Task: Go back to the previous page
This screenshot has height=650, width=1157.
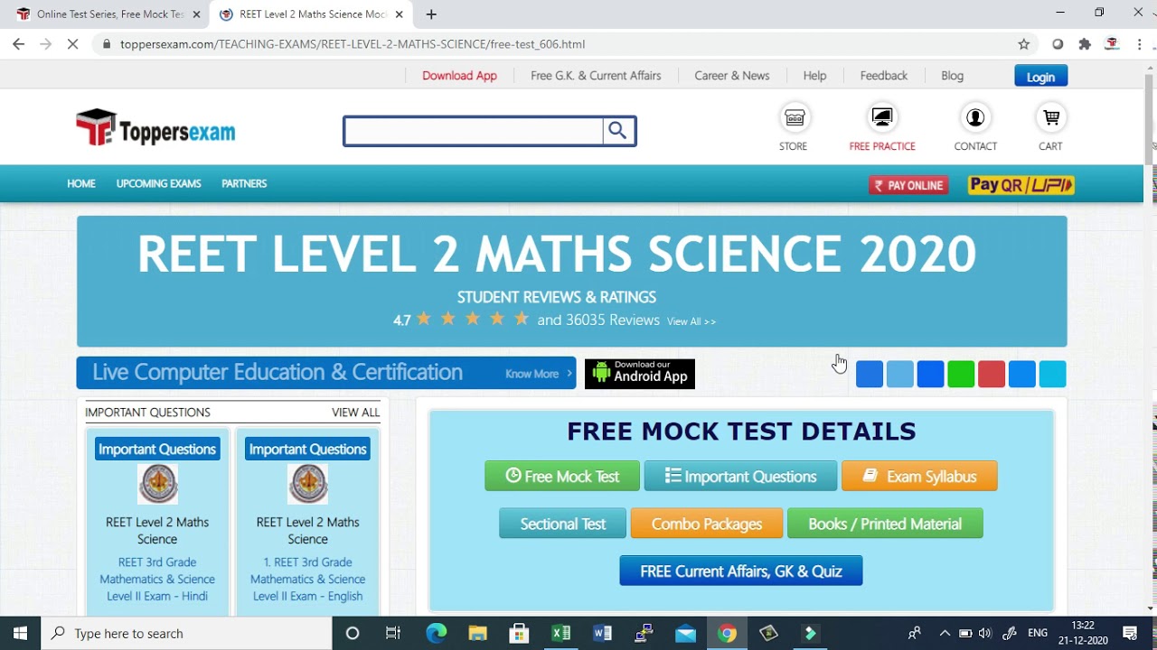Action: 18,44
